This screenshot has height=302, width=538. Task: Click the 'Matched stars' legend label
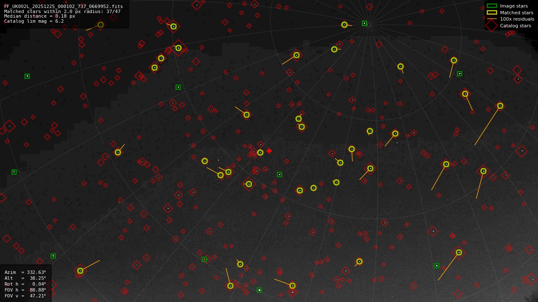click(517, 13)
